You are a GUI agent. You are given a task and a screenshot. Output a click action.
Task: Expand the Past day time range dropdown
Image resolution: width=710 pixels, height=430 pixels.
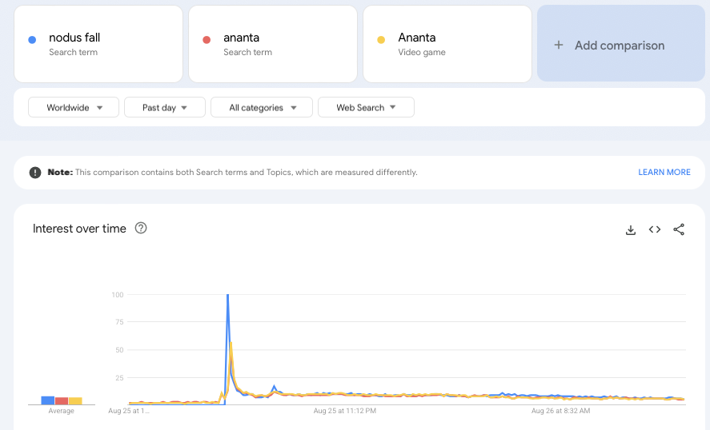[165, 107]
